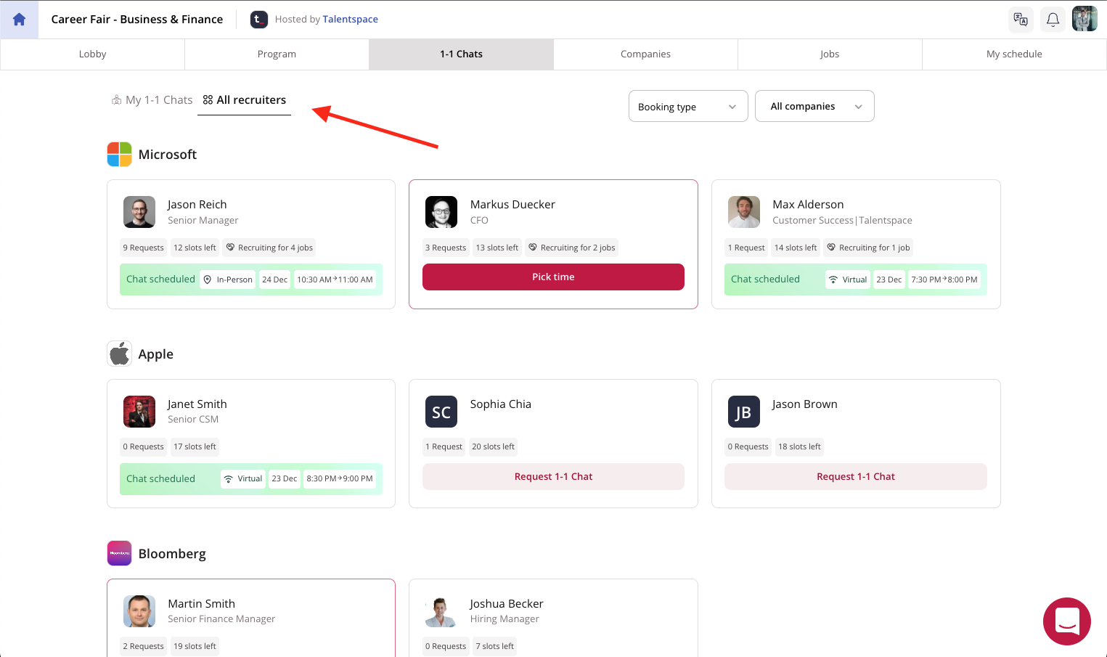Open notifications bell
Image resolution: width=1107 pixels, height=657 pixels.
pos(1053,20)
